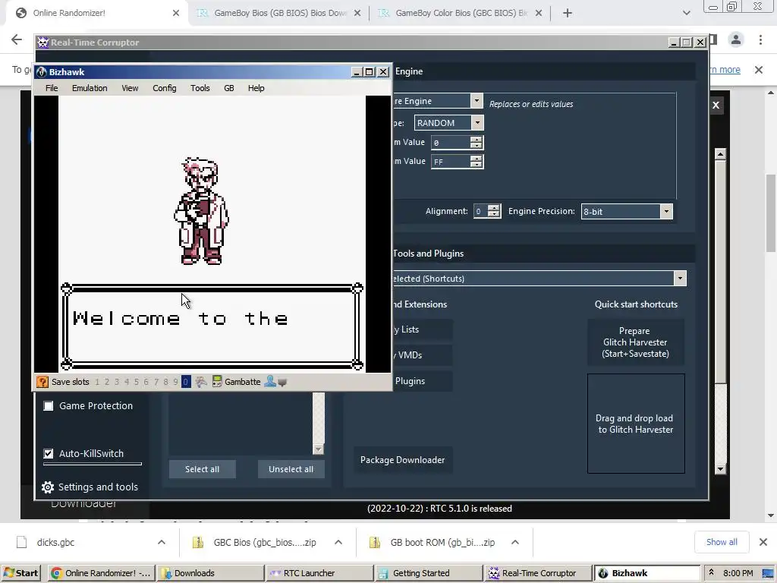Close the GameBoy Bios (GB BIOS) tab
Image resolution: width=777 pixels, height=583 pixels.
click(x=357, y=13)
